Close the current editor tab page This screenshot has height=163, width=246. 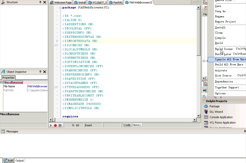[198, 2]
